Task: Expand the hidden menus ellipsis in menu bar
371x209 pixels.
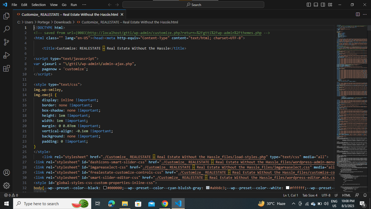Action: tap(84, 5)
